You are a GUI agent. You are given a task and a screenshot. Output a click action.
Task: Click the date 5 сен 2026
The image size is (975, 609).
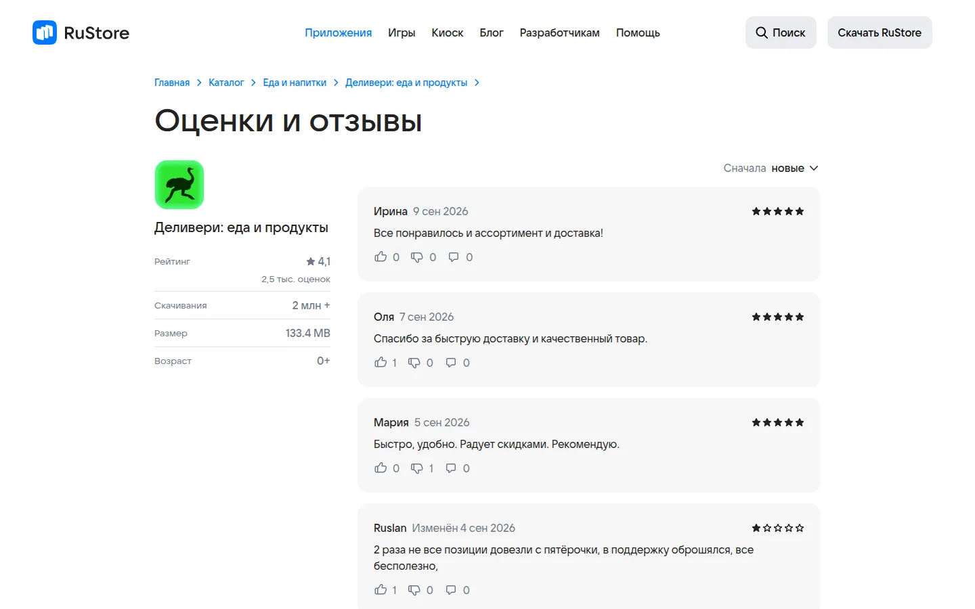[442, 422]
